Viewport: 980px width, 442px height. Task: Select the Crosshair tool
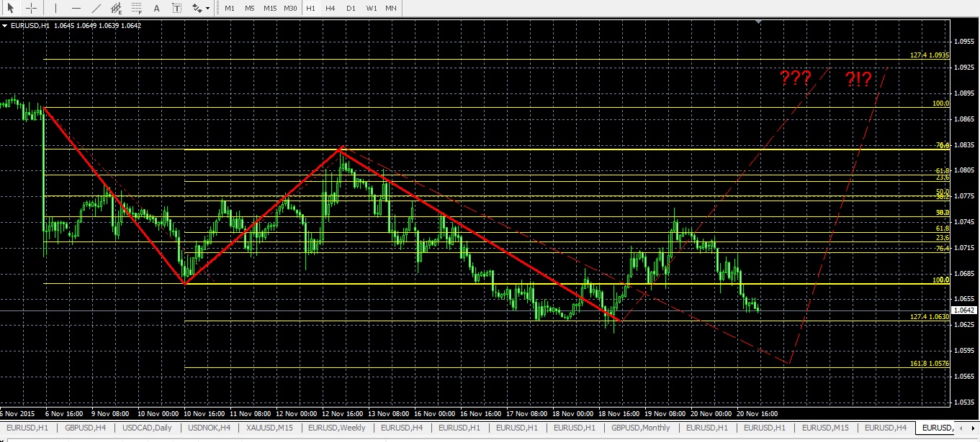click(x=32, y=8)
